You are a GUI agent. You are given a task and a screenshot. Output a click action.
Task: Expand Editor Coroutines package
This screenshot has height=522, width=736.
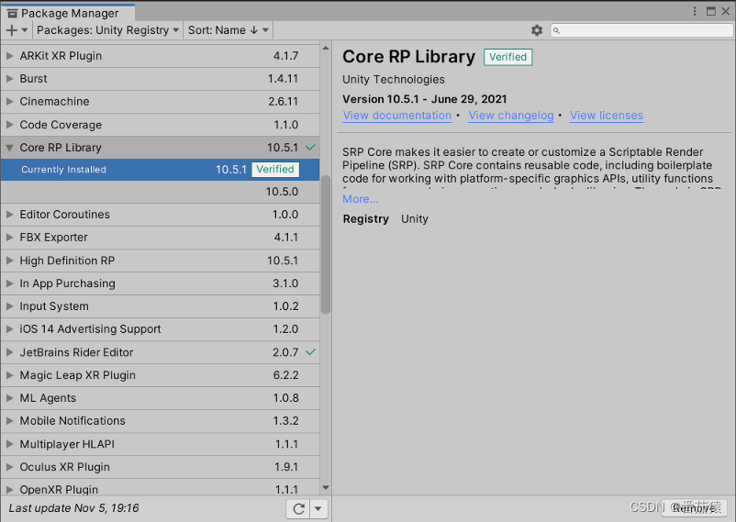[10, 215]
